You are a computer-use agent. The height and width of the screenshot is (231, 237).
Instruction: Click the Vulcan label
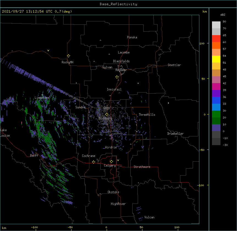[x=149, y=217]
